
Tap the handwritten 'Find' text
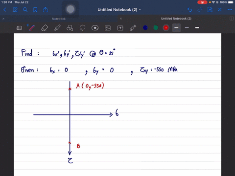27,53
